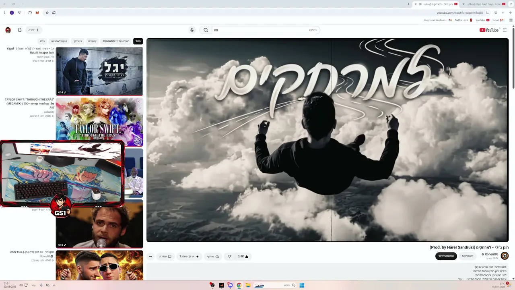This screenshot has height=290, width=515.
Task: Share the video
Action: point(213,256)
